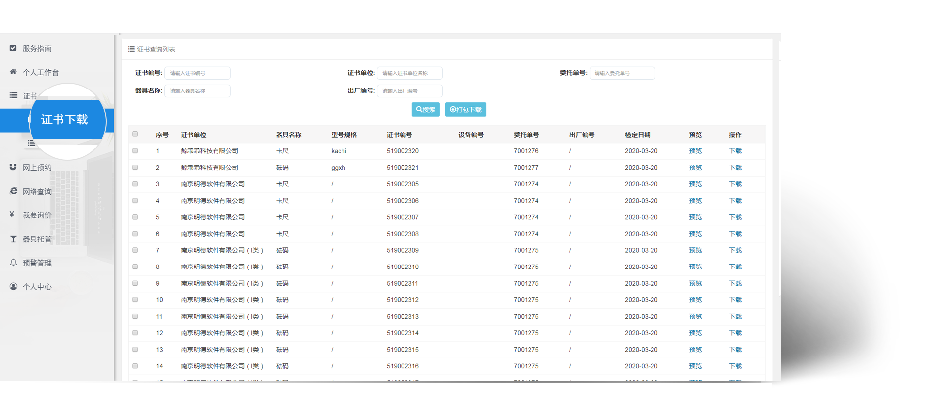Click into the 委托单号 input field
Image resolution: width=933 pixels, height=415 pixels.
point(622,73)
